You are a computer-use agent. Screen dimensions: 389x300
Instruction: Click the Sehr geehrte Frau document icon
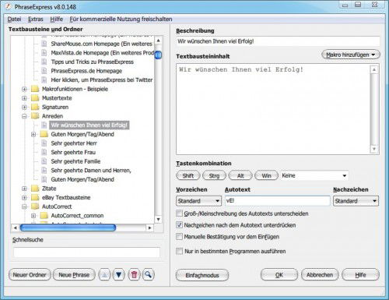click(44, 152)
